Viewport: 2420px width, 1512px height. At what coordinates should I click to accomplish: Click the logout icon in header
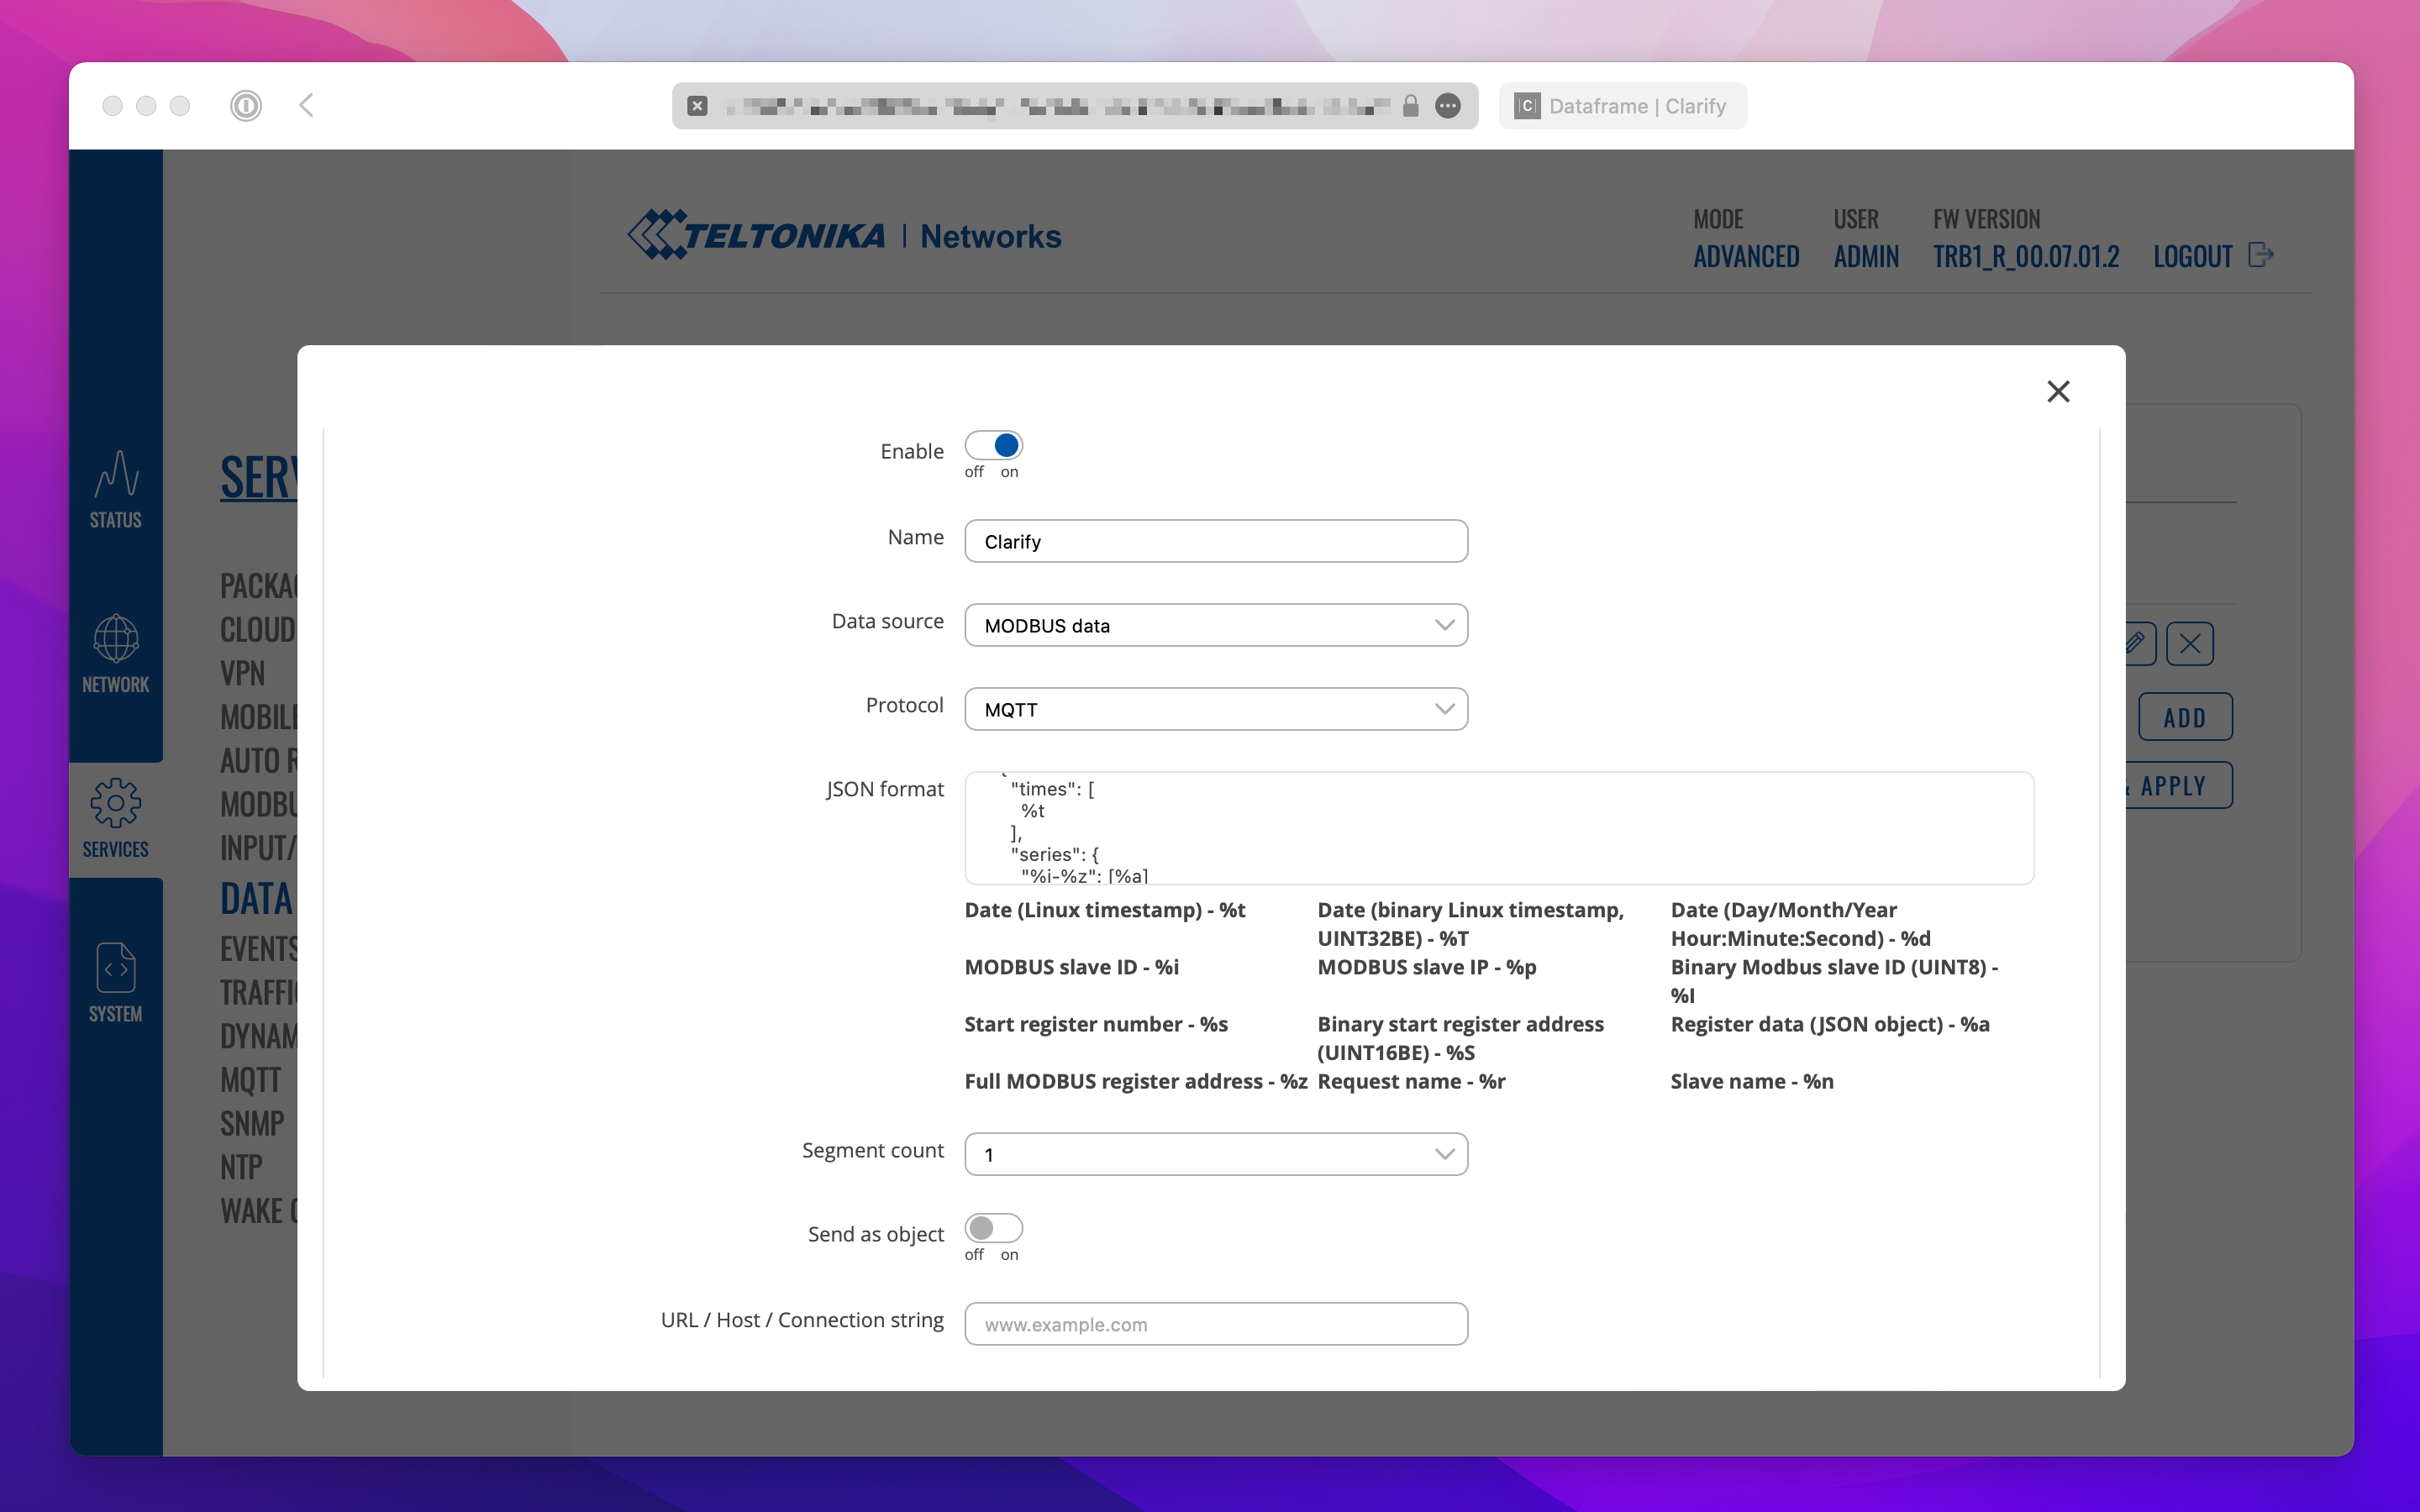coord(2261,256)
